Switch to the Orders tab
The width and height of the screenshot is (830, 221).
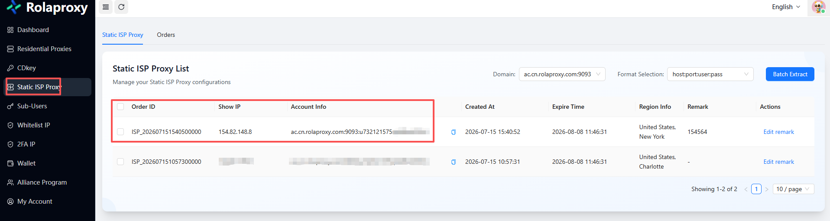click(x=166, y=35)
